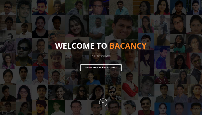
Task: Select woman with glasses in black sleeveless top
Action: 40,26
